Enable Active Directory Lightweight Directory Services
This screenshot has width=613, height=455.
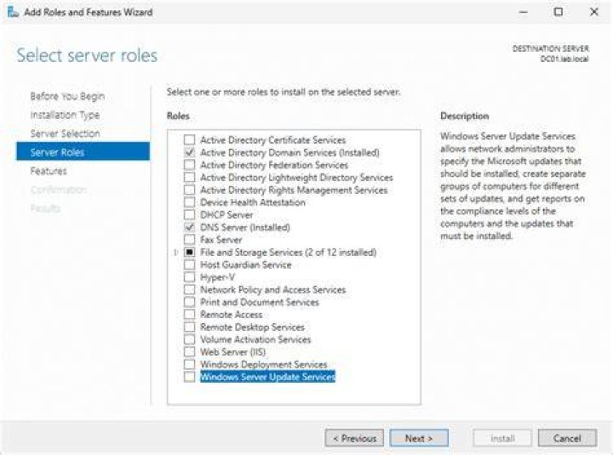pyautogui.click(x=189, y=177)
